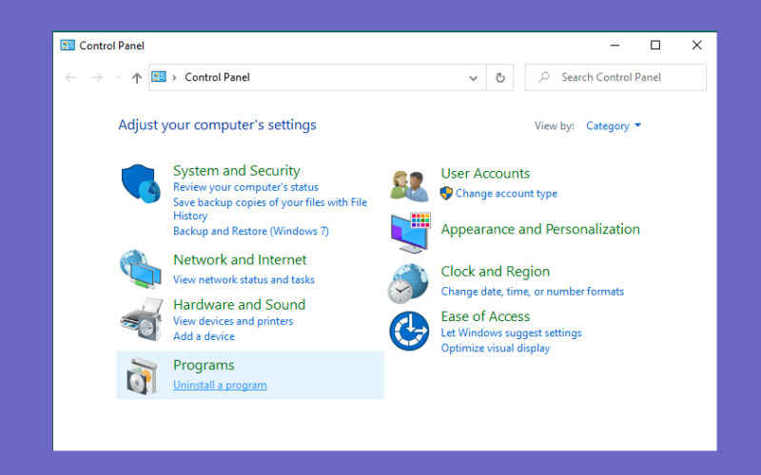Image resolution: width=761 pixels, height=475 pixels.
Task: Open the Hardware and Sound printer icon
Action: point(141,319)
